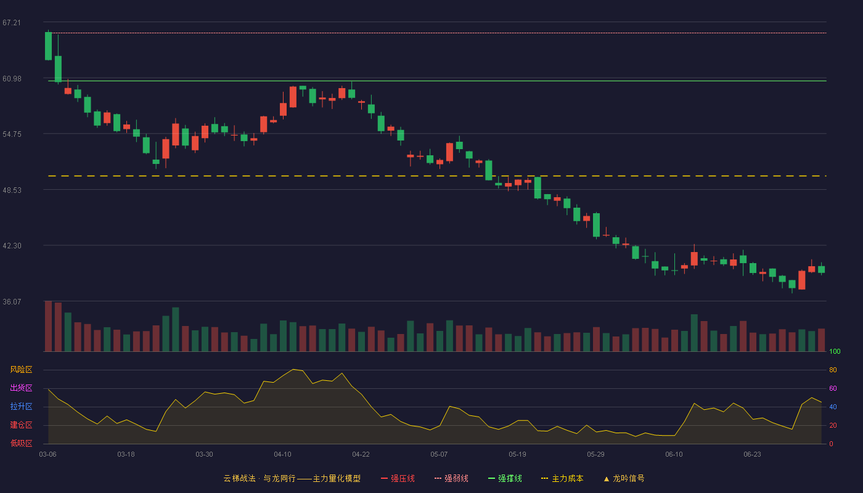863x493 pixels.
Task: Click the solid green support line near 60.98
Action: coord(437,81)
